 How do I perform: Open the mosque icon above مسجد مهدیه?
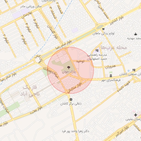tap(135, 34)
